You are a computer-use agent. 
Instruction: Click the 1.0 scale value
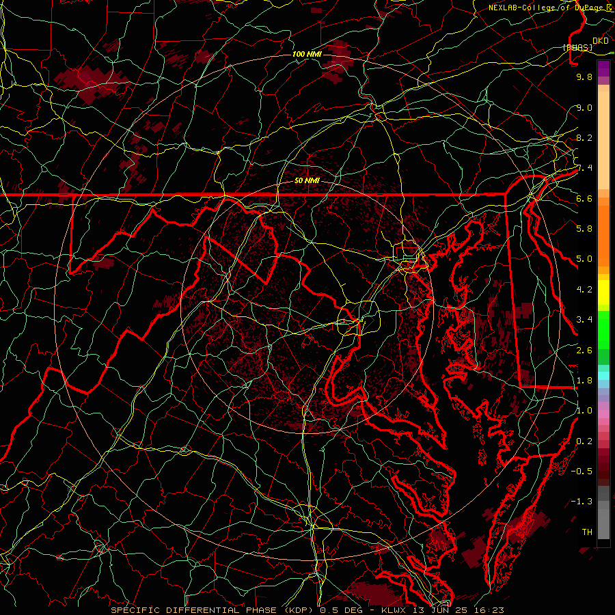point(584,411)
